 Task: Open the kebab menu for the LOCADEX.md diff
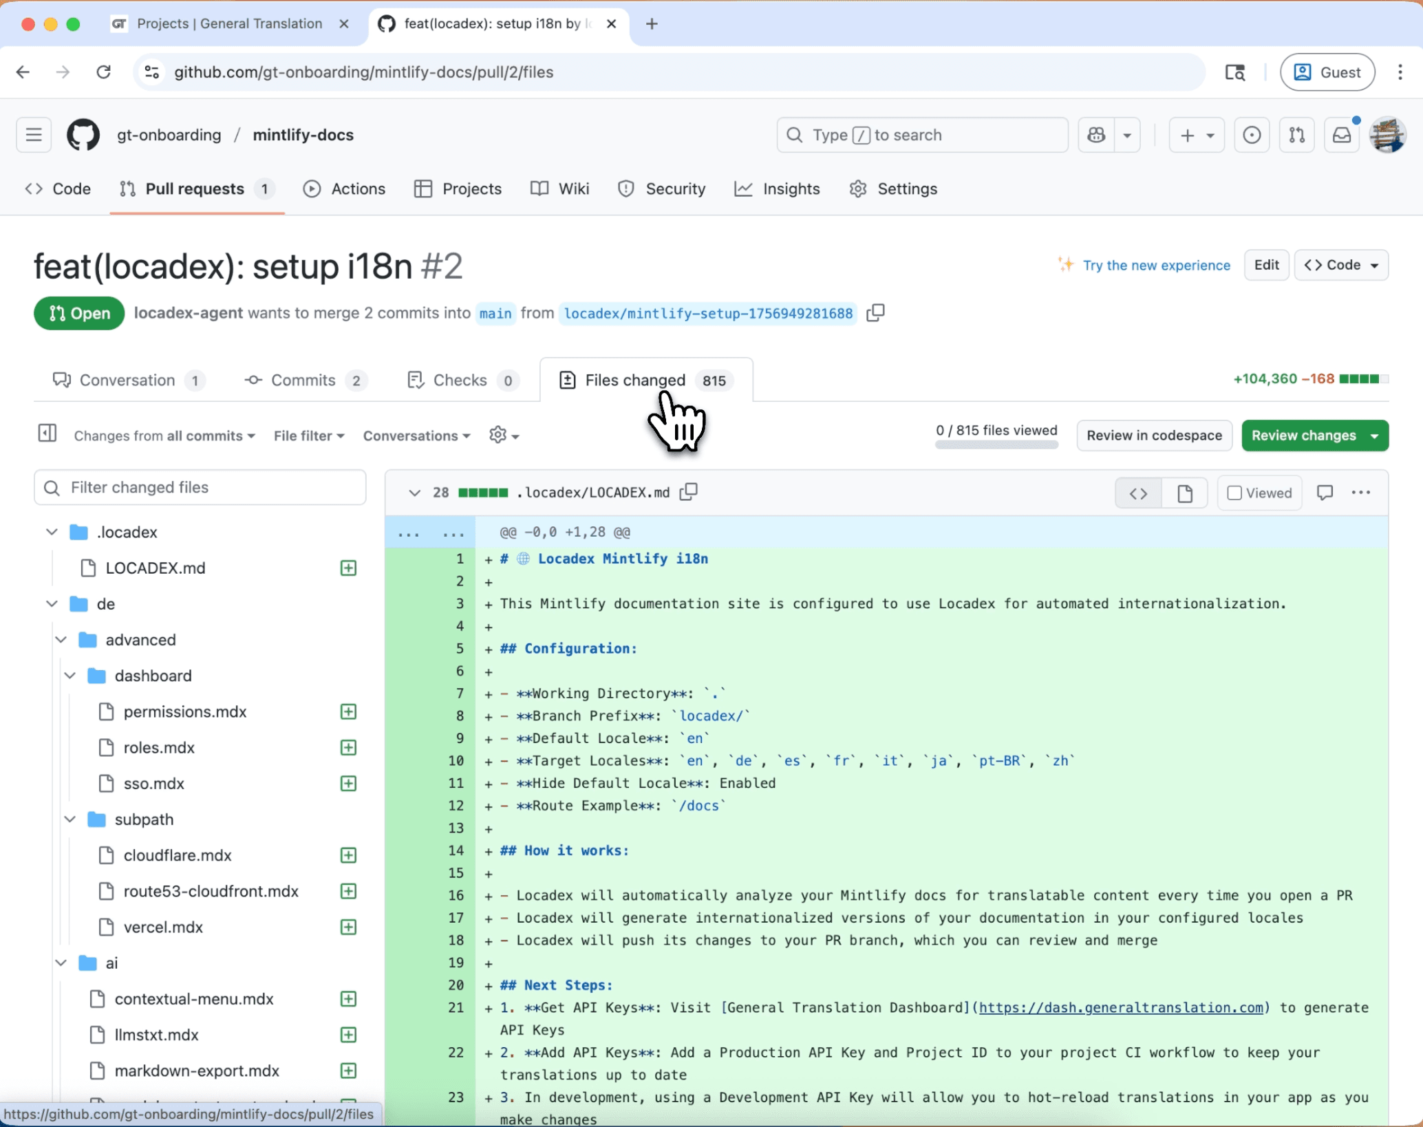[x=1360, y=493]
